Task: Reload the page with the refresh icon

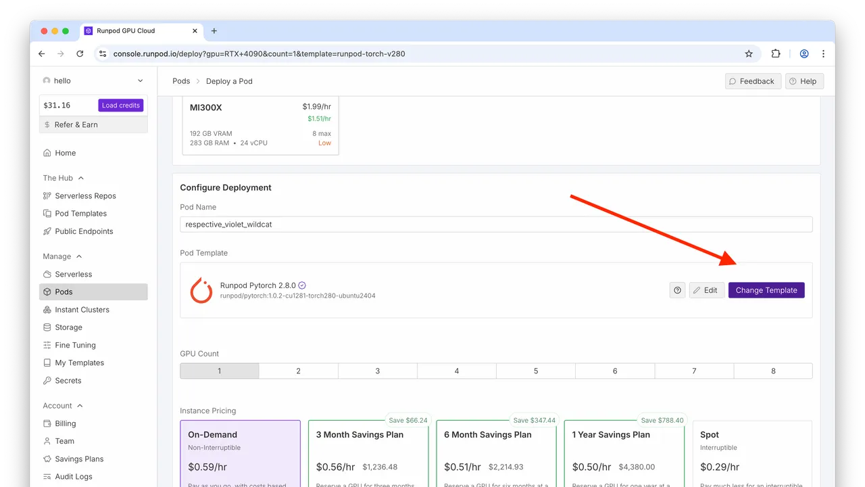Action: tap(80, 53)
